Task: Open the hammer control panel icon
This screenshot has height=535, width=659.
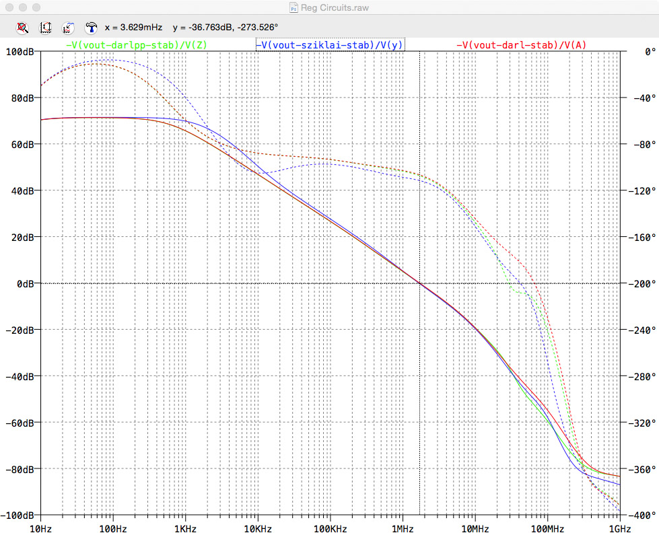Action: point(91,28)
